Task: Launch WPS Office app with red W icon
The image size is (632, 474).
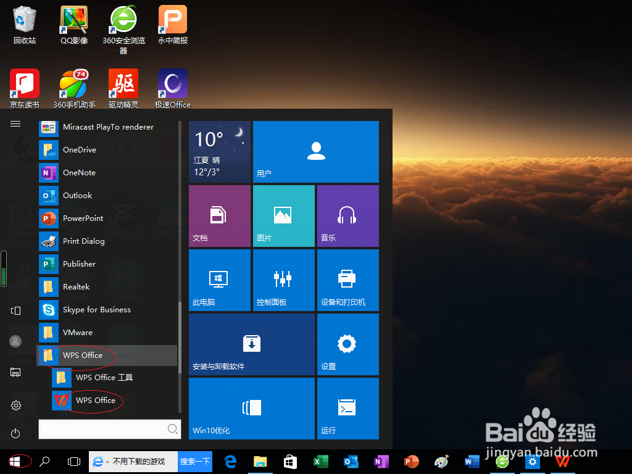Action: click(x=114, y=400)
